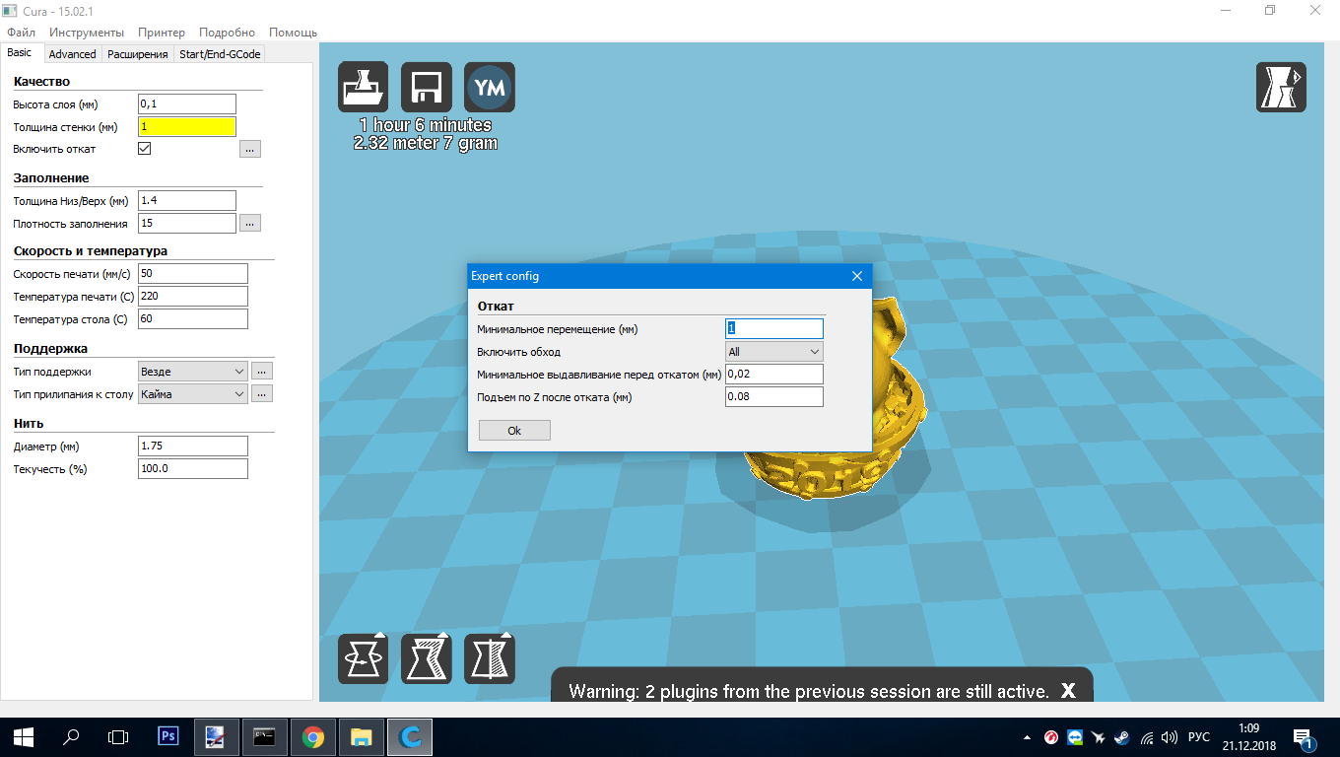Screen dimensions: 1340x757
Task: Open the retraction settings ellipsis button
Action: 250,149
